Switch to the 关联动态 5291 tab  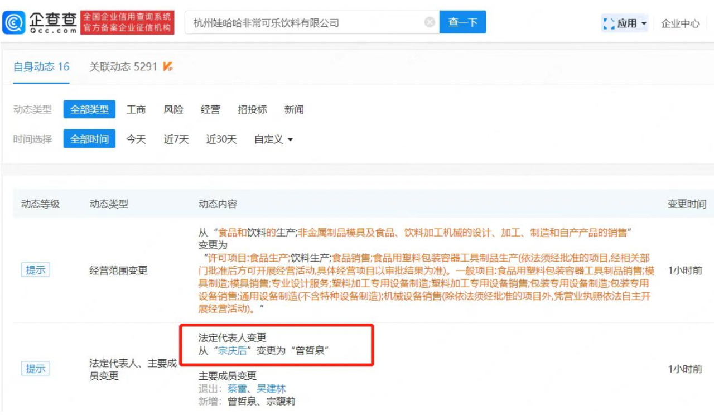[123, 67]
